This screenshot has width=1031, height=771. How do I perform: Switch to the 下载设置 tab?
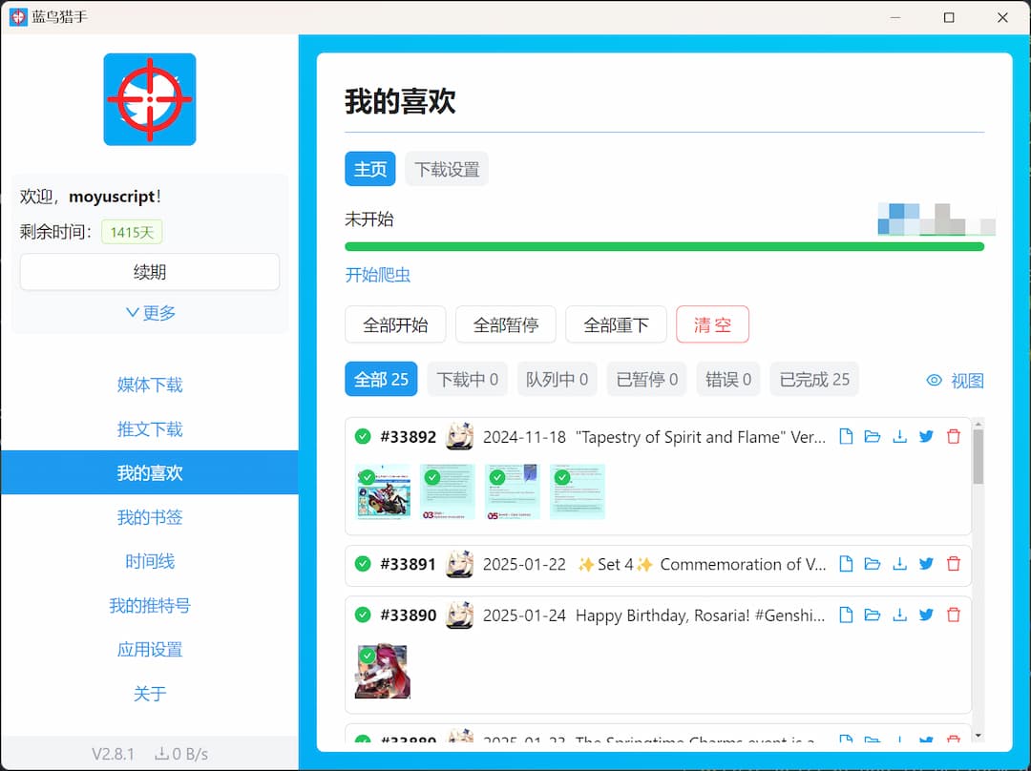click(x=447, y=169)
